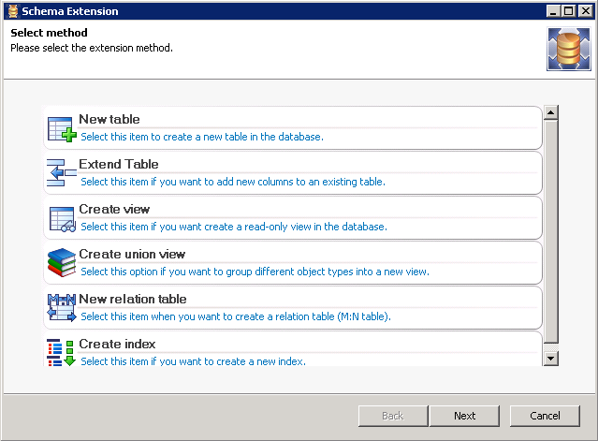The image size is (598, 441).
Task: Click the Create view table icon
Action: point(62,219)
